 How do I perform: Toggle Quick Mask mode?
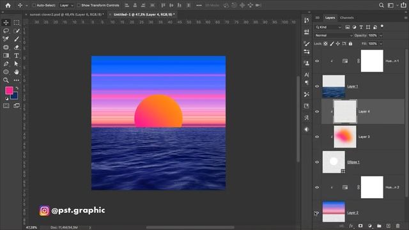6,105
